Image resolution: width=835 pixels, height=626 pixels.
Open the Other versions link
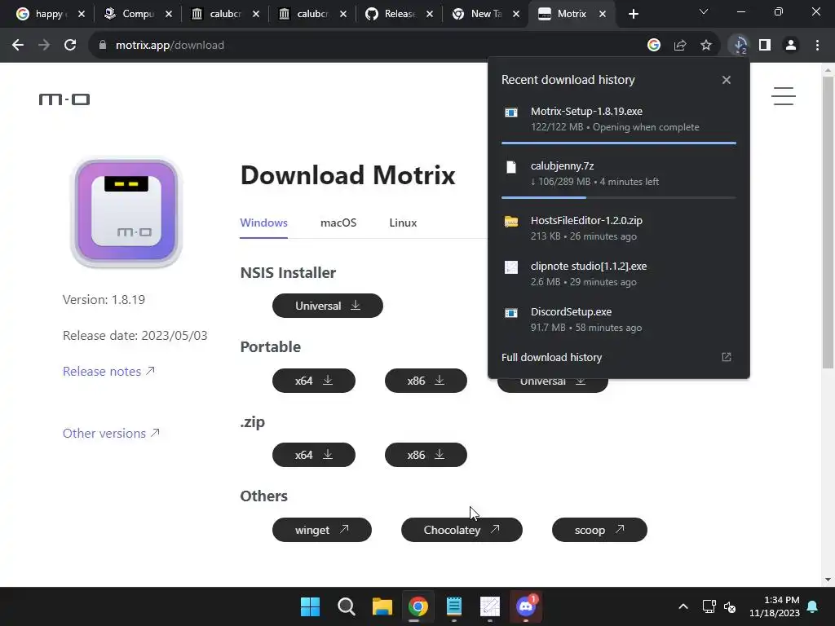(x=111, y=434)
